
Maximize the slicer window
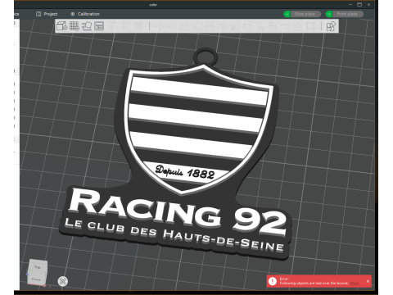[x=359, y=5]
